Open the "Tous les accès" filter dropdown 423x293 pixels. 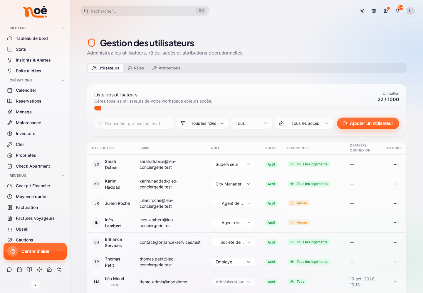coord(304,123)
